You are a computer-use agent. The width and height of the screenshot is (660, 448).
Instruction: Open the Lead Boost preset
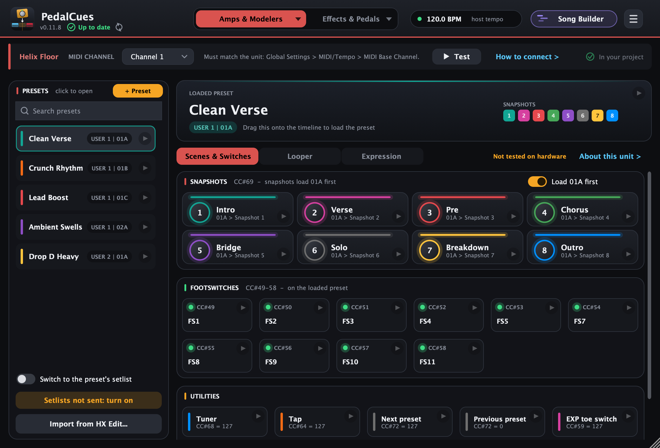point(85,197)
